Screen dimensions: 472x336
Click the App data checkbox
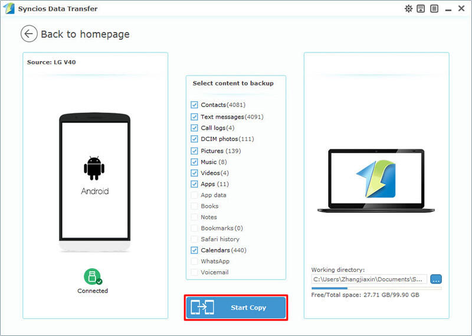tap(194, 195)
